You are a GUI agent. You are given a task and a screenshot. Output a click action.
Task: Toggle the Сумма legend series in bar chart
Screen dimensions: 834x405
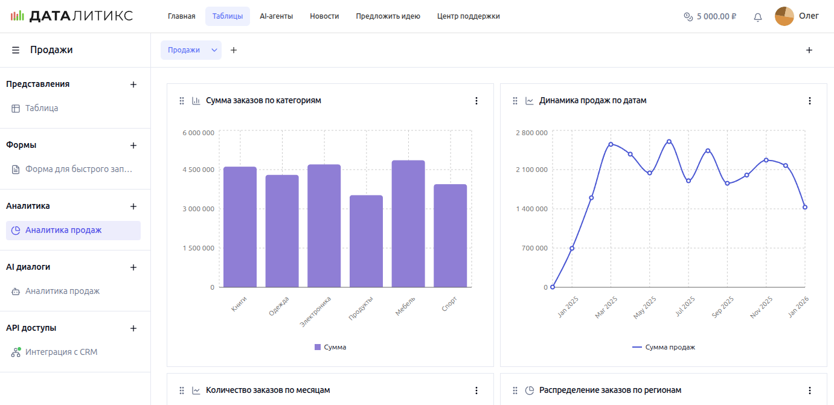[330, 347]
